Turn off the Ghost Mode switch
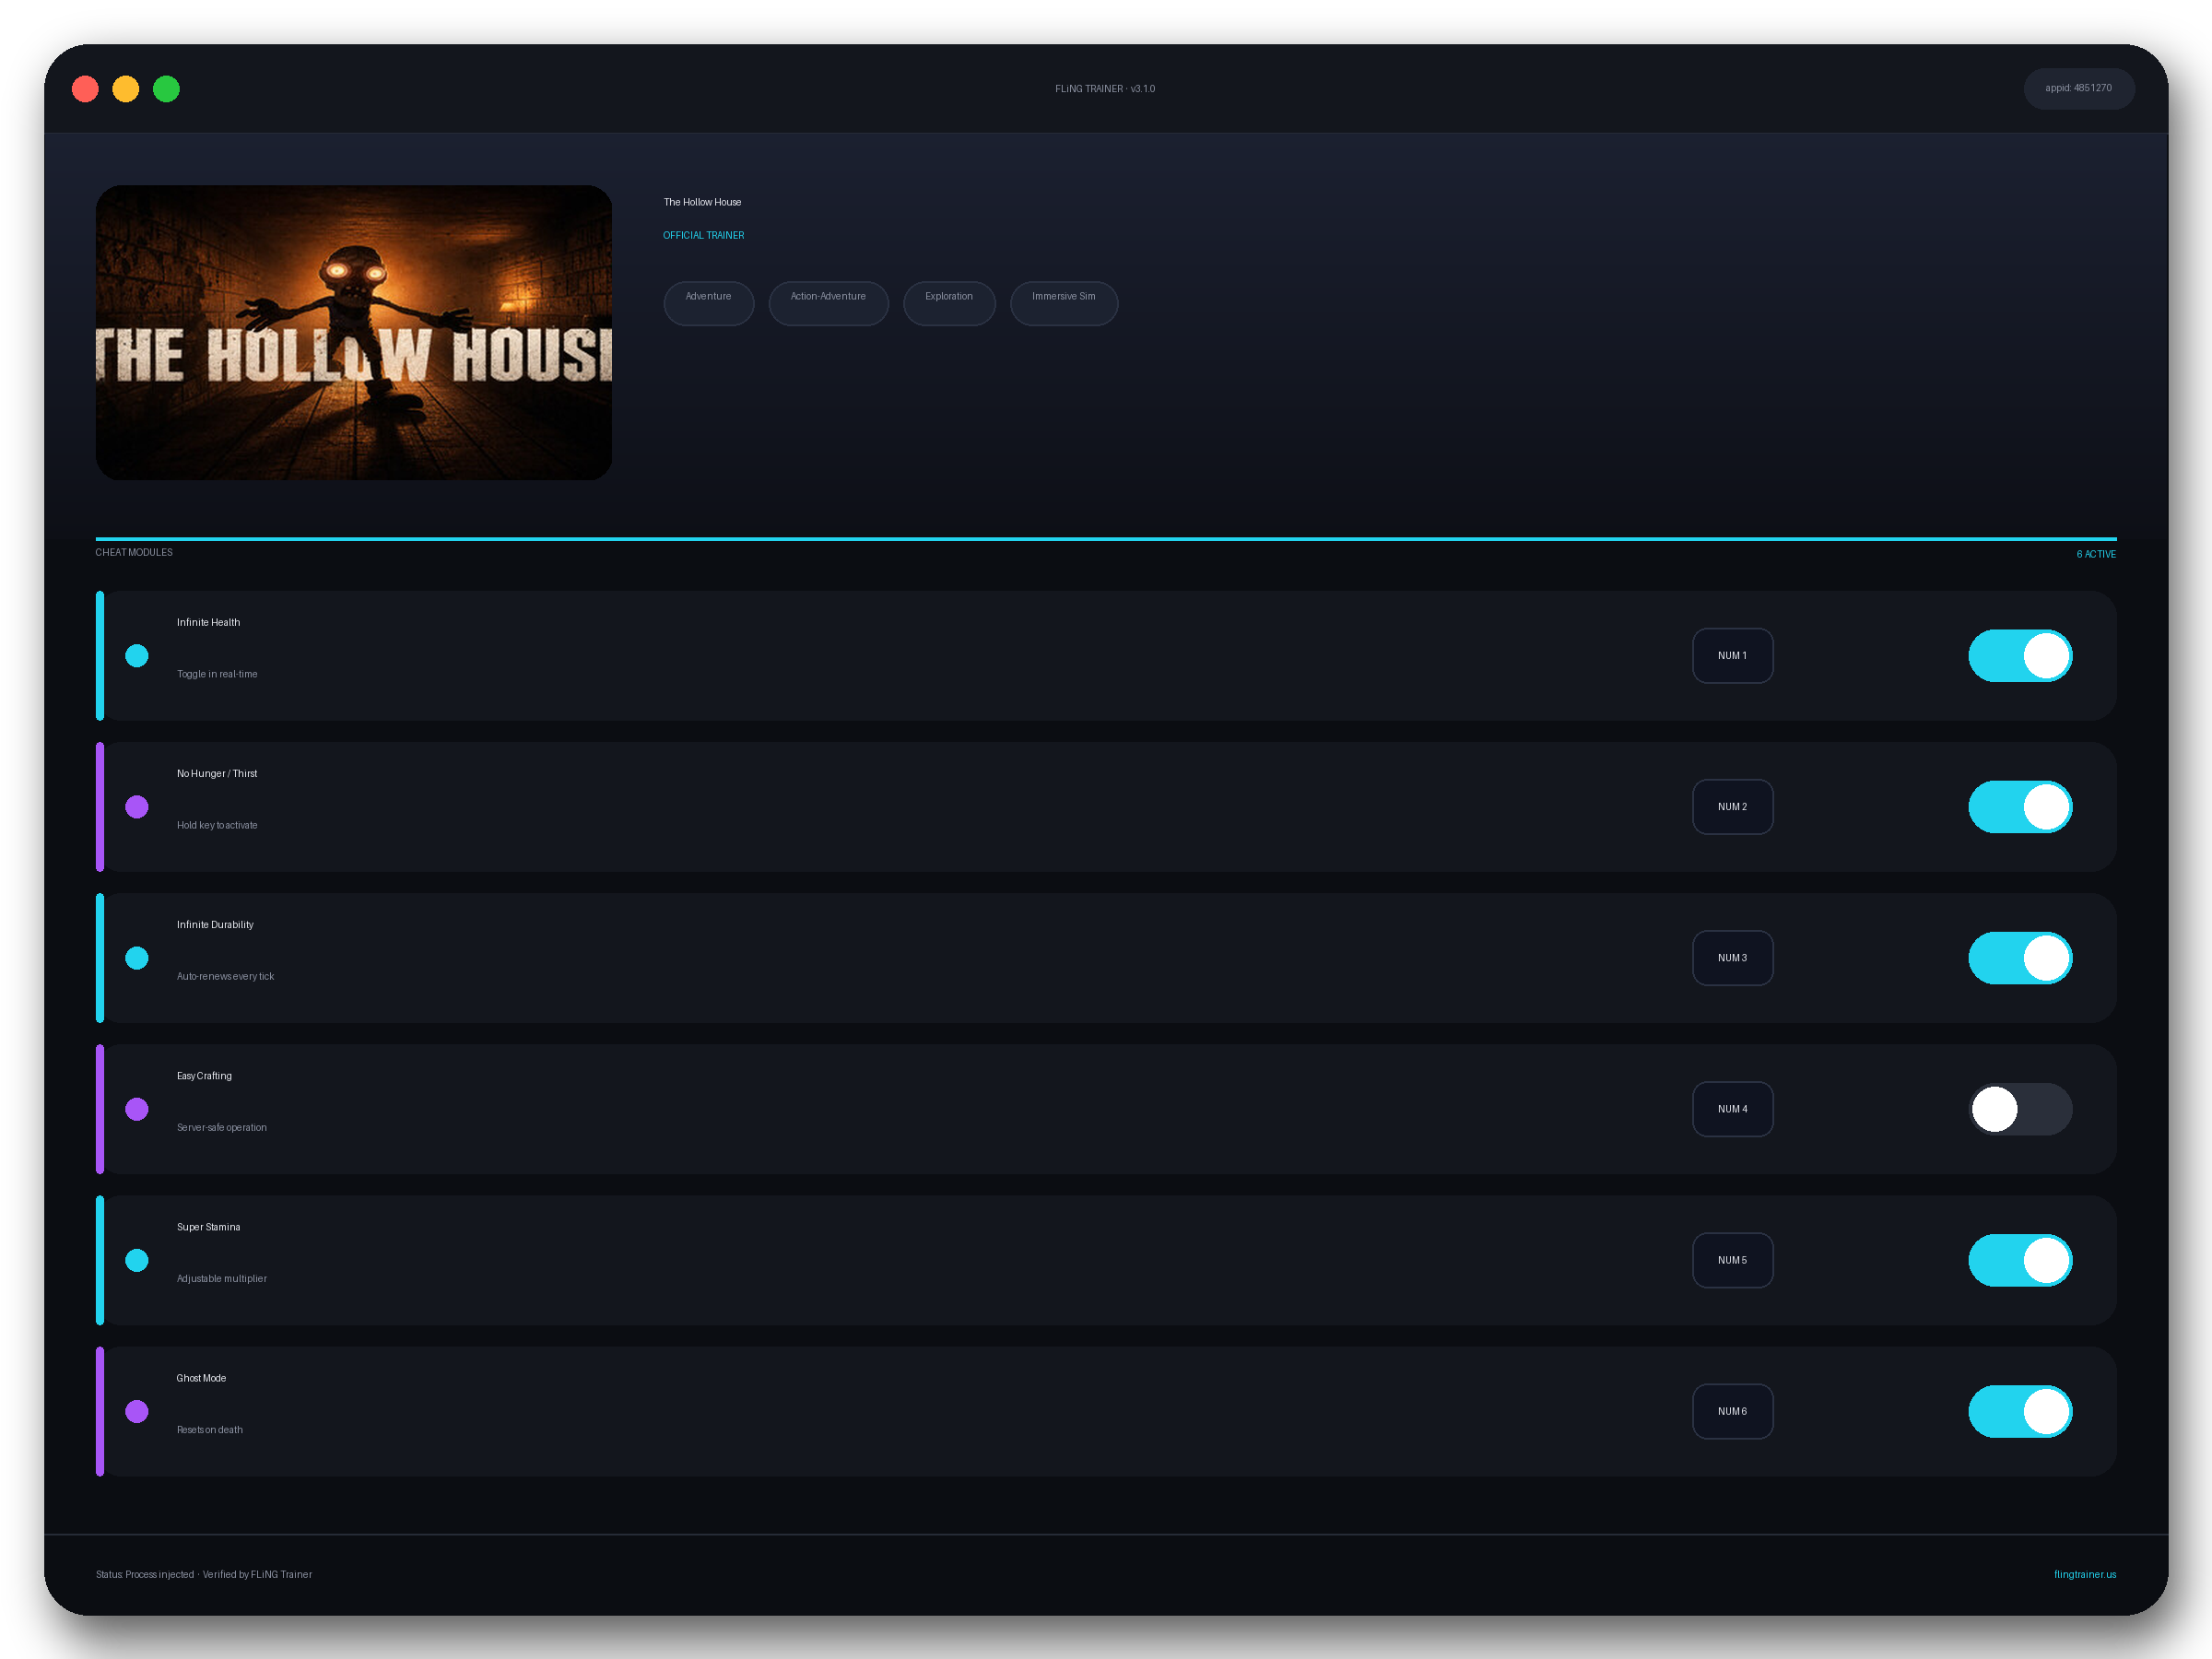Viewport: 2212px width, 1659px height. (2020, 1411)
